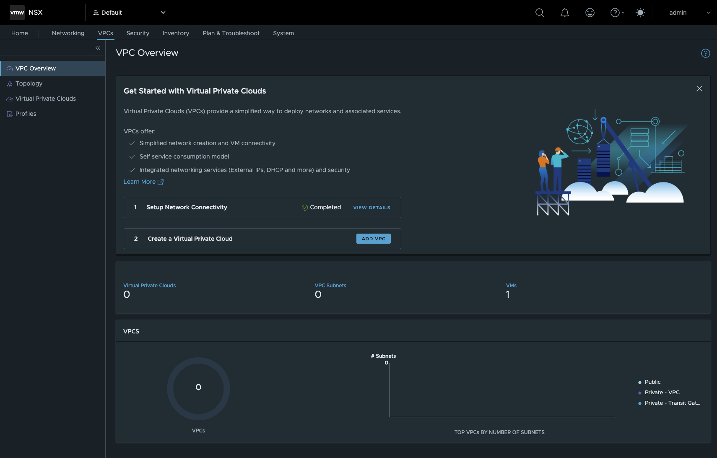Toggle the light/dark theme sun icon
The height and width of the screenshot is (458, 717).
[x=640, y=13]
